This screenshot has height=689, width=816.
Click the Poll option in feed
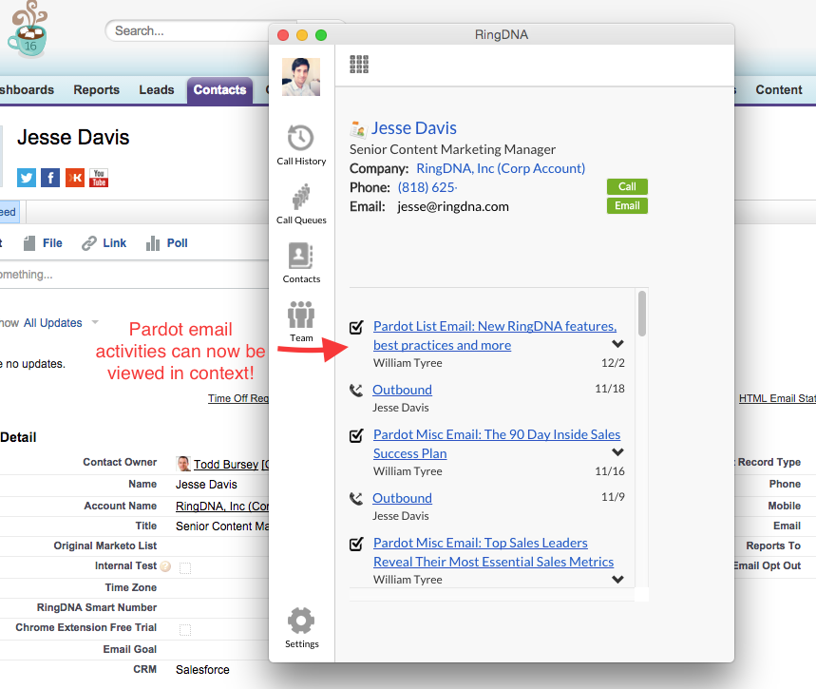177,242
